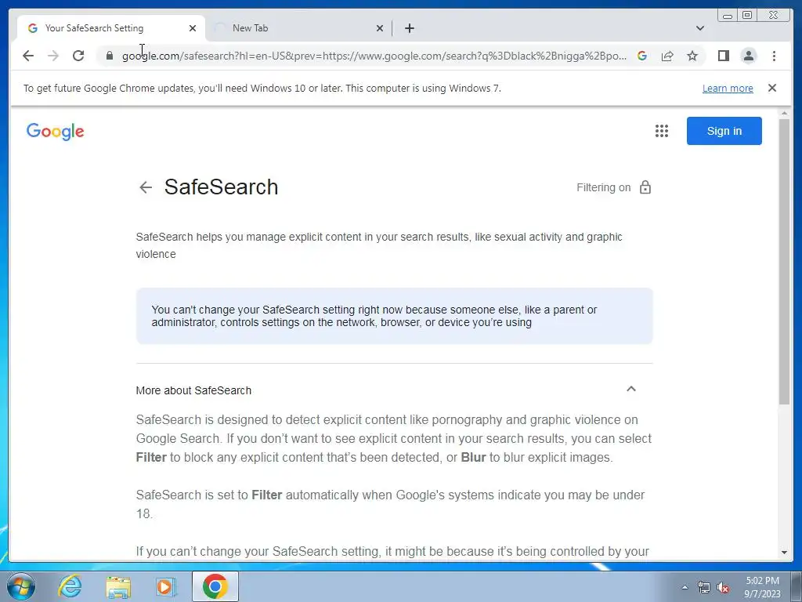Switch to the New Tab tab
Image resolution: width=802 pixels, height=602 pixels.
299,28
